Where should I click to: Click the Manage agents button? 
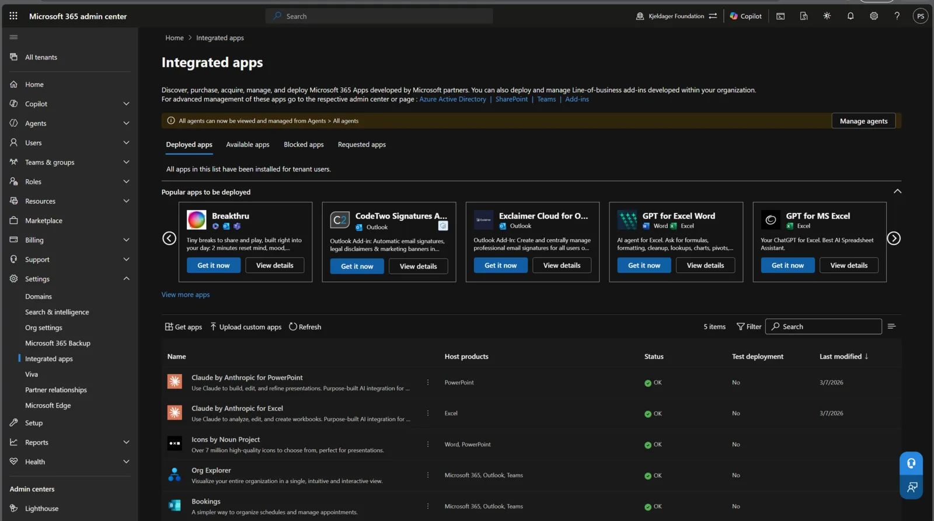click(863, 121)
